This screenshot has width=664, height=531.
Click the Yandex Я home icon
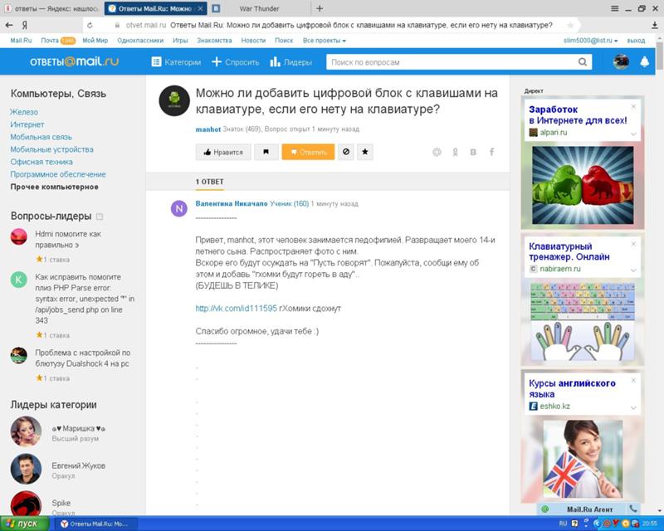pos(25,26)
